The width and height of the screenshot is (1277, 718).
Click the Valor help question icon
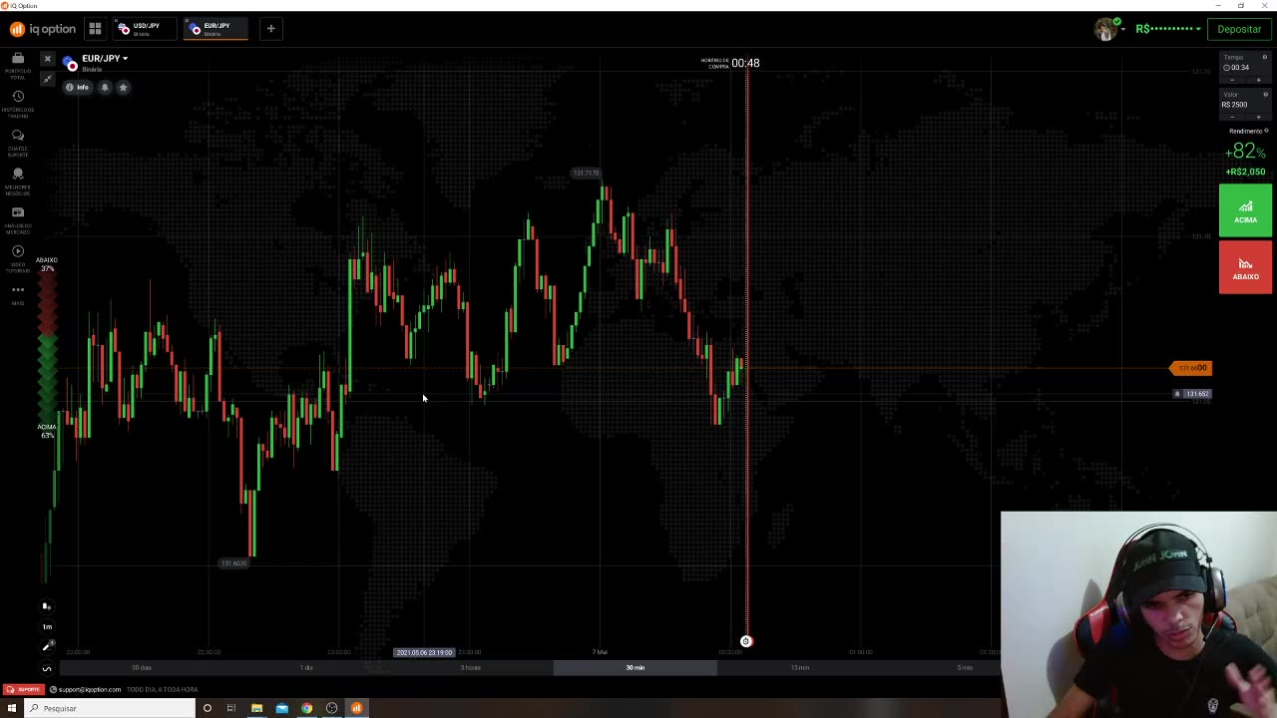pyautogui.click(x=1265, y=95)
